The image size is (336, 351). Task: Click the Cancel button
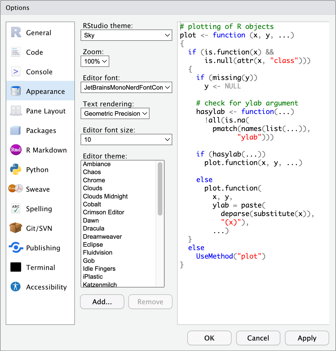pos(258,338)
